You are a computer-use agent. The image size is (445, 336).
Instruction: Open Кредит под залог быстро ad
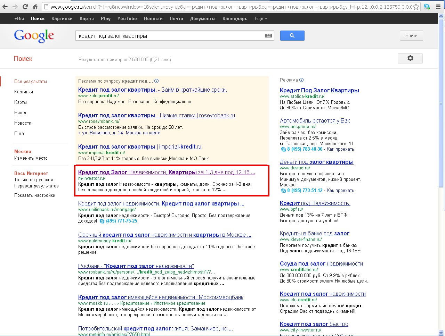314,324
